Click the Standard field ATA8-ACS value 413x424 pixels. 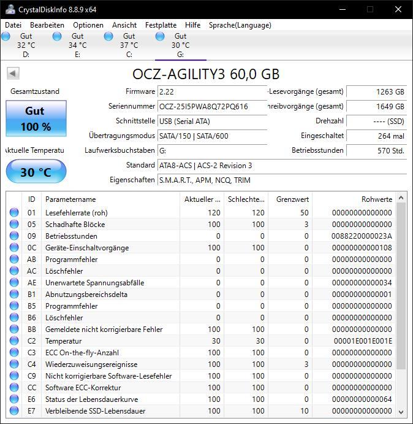click(x=282, y=165)
